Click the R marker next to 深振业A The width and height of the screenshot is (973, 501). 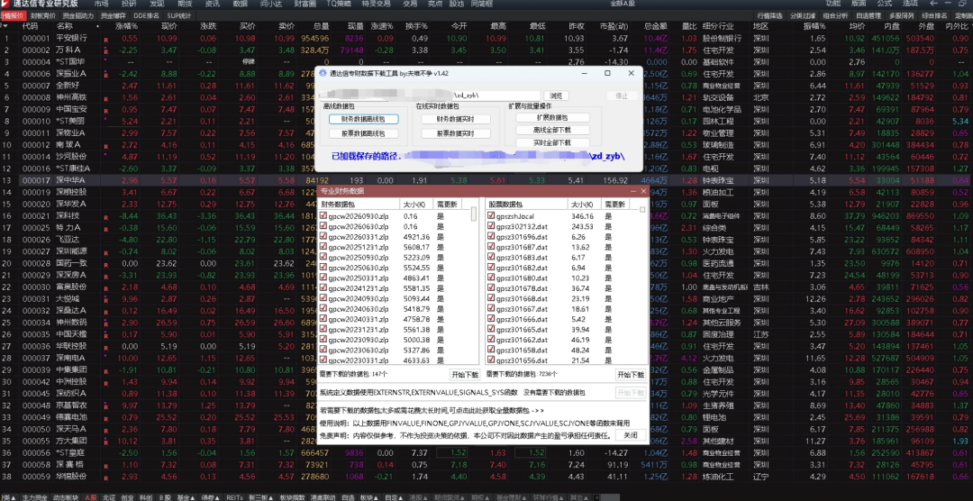pyautogui.click(x=106, y=75)
